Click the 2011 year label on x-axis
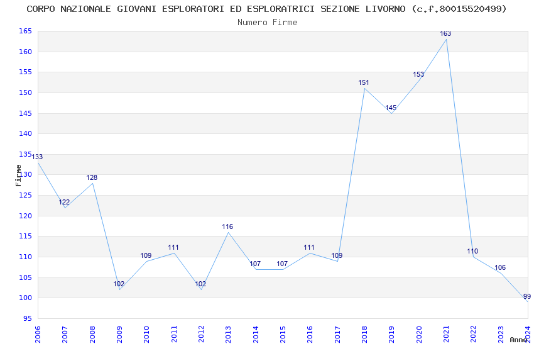The image size is (534, 346). coord(173,335)
